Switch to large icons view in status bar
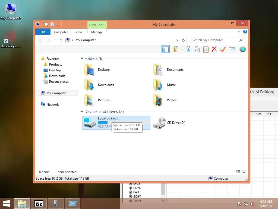The width and height of the screenshot is (278, 209). [244, 172]
